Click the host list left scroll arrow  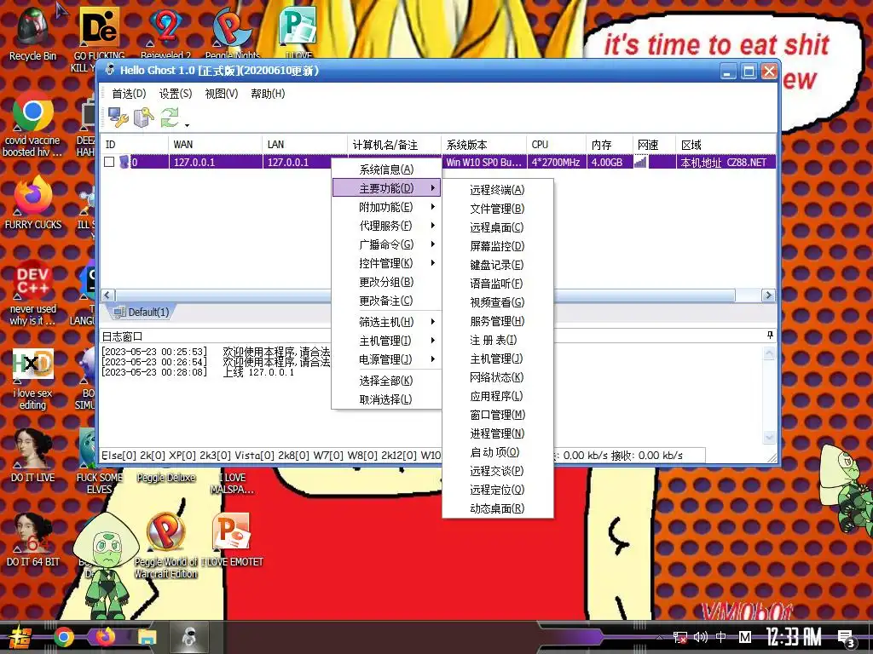108,295
